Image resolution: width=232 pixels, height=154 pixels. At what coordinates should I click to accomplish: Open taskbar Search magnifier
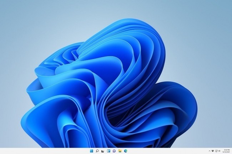[x=97, y=151]
